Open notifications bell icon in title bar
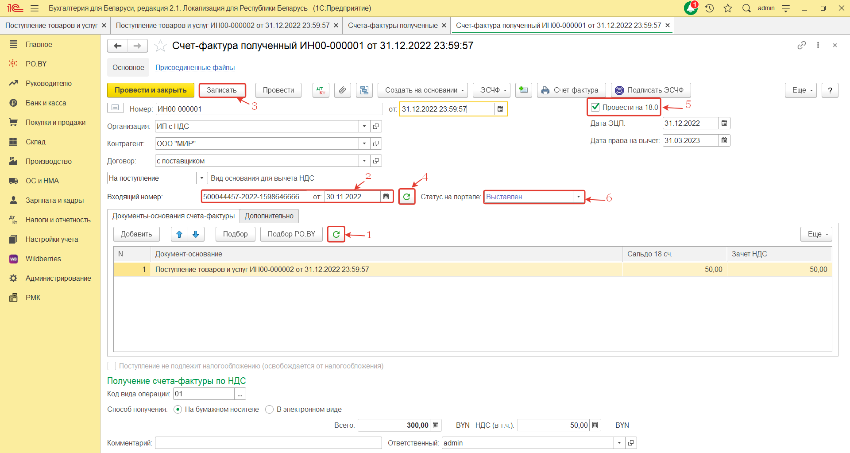The height and width of the screenshot is (453, 850). [x=690, y=8]
